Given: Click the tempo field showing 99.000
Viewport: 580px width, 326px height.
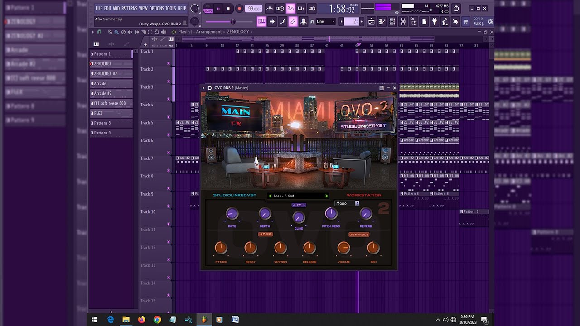Looking at the screenshot, I should click(x=253, y=9).
